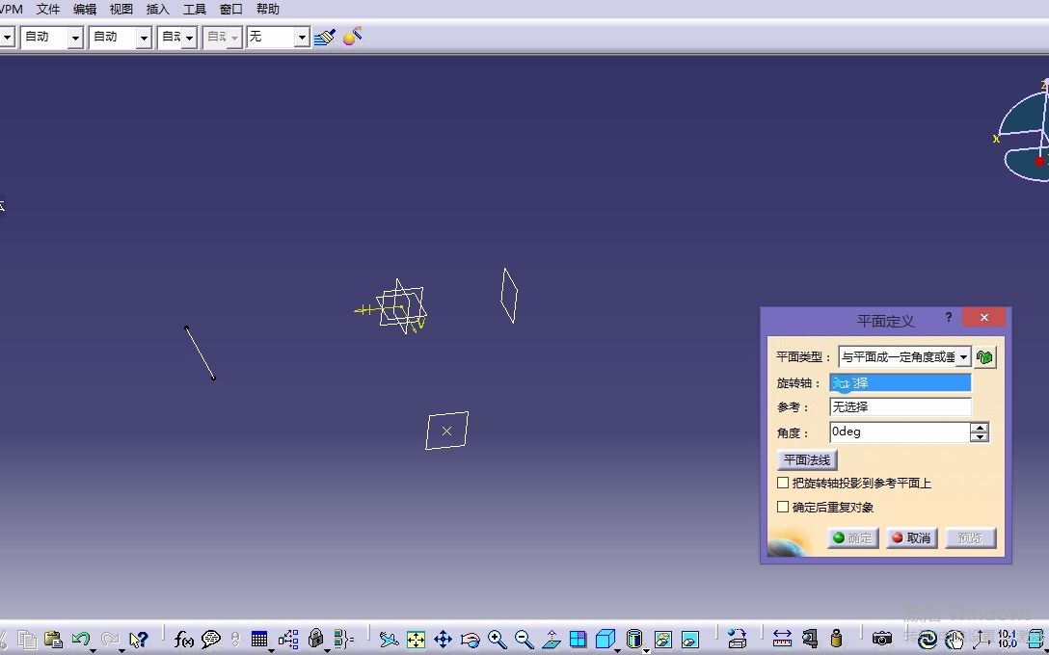Open the 编辑 menu
The height and width of the screenshot is (655, 1049).
click(85, 10)
